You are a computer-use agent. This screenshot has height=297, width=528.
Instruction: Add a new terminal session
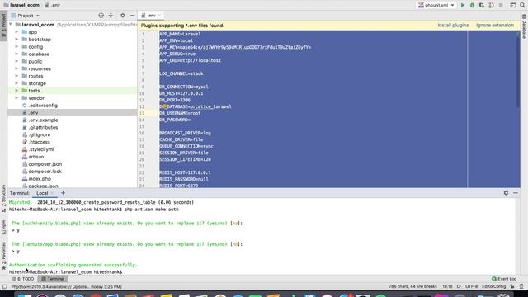(x=63, y=193)
